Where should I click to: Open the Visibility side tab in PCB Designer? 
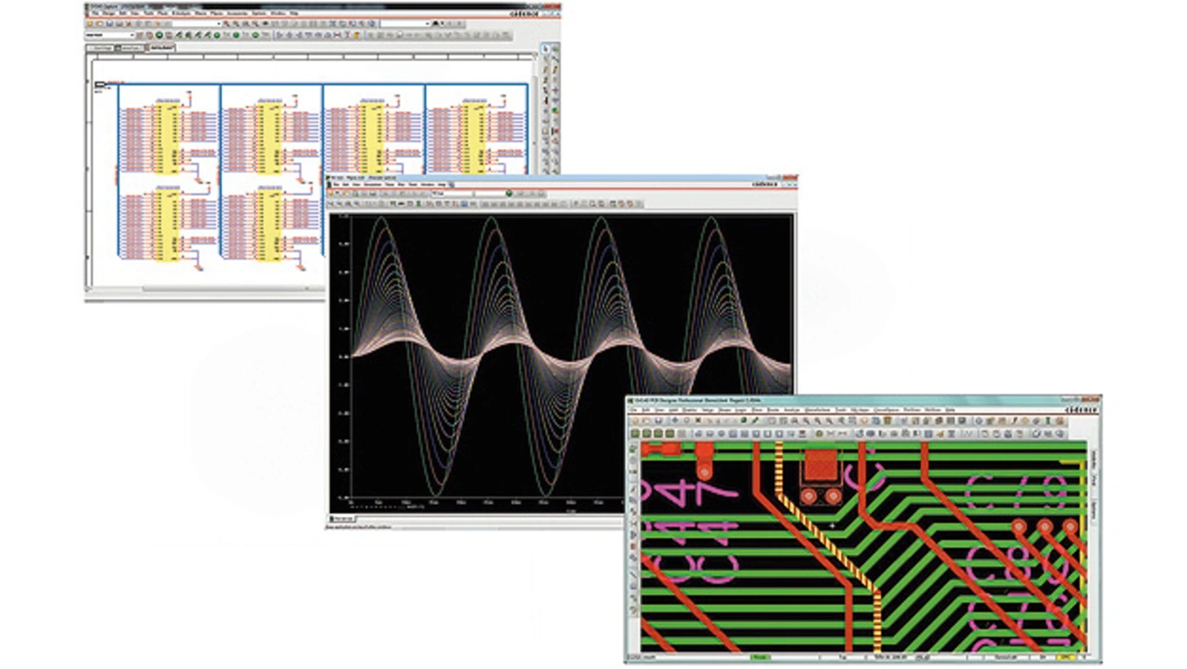[x=1093, y=459]
